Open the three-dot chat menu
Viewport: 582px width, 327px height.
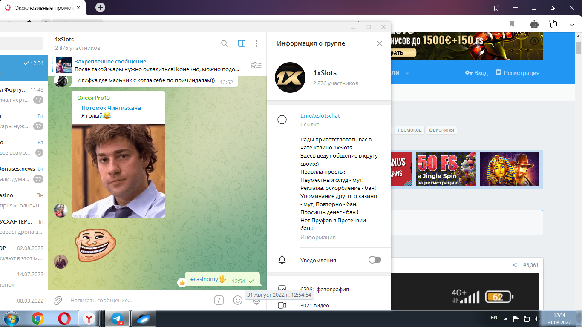tap(256, 43)
